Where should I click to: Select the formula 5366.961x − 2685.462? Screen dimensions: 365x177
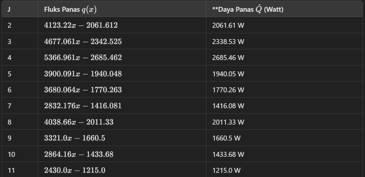point(83,58)
